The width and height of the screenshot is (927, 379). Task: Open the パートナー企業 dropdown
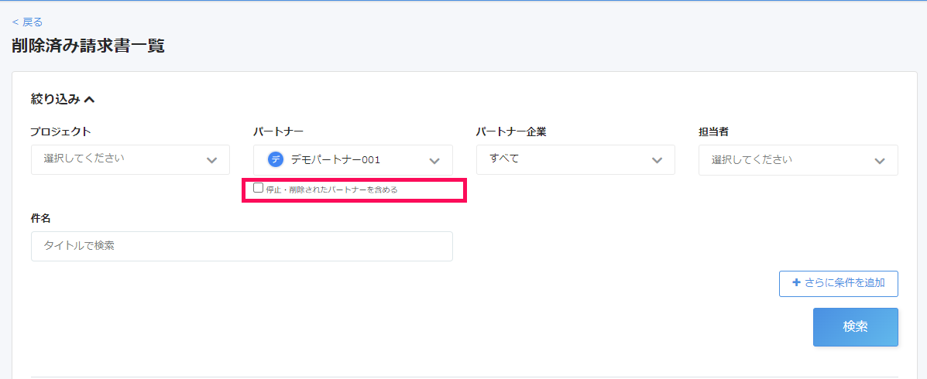point(575,160)
